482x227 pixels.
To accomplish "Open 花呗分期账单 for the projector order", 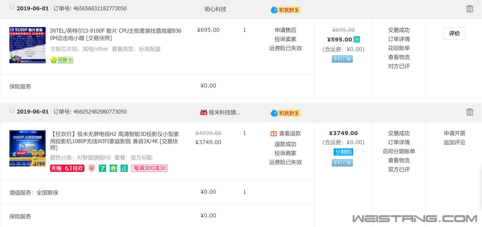I will [399, 151].
